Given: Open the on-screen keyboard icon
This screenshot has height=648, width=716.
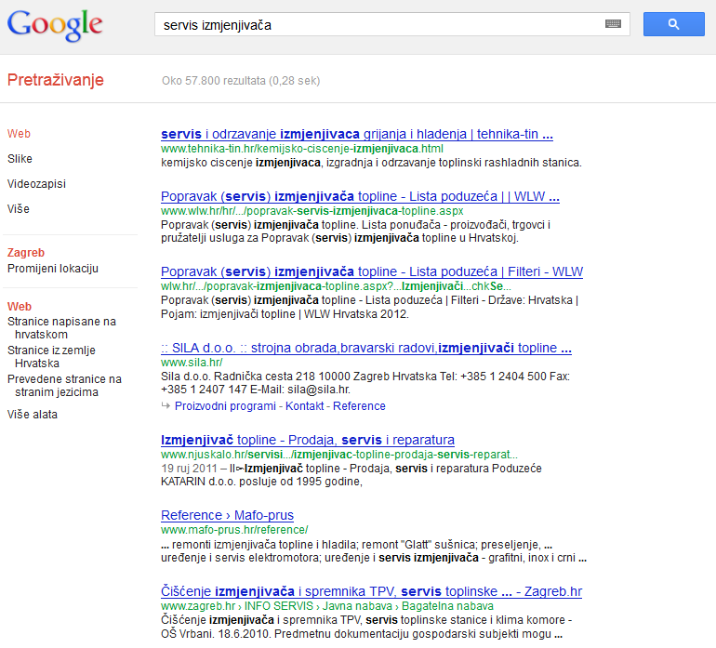Looking at the screenshot, I should (613, 24).
